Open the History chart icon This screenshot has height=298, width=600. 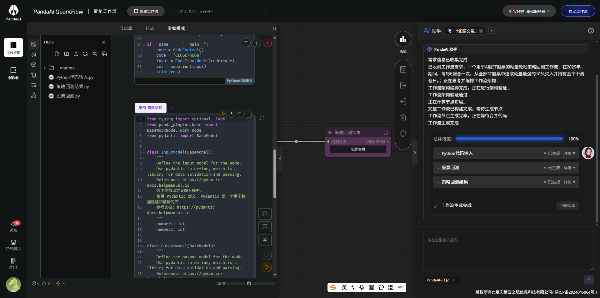pos(403,39)
